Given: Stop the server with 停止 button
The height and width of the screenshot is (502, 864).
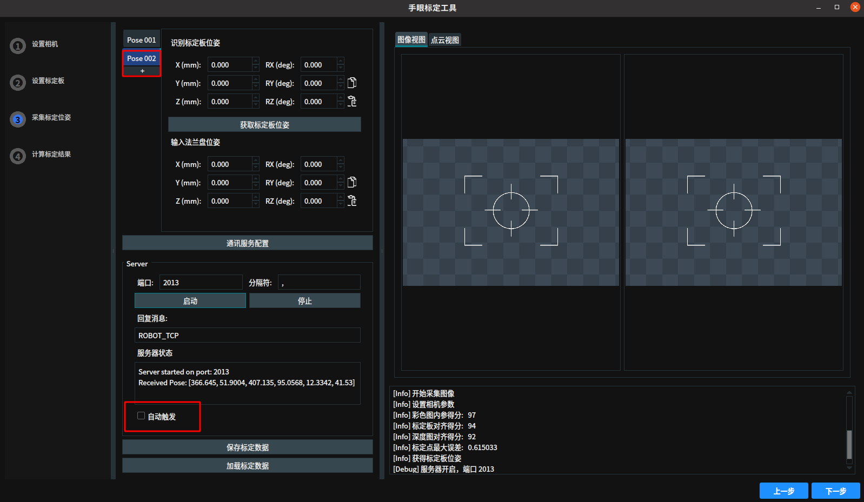Looking at the screenshot, I should pyautogui.click(x=305, y=300).
